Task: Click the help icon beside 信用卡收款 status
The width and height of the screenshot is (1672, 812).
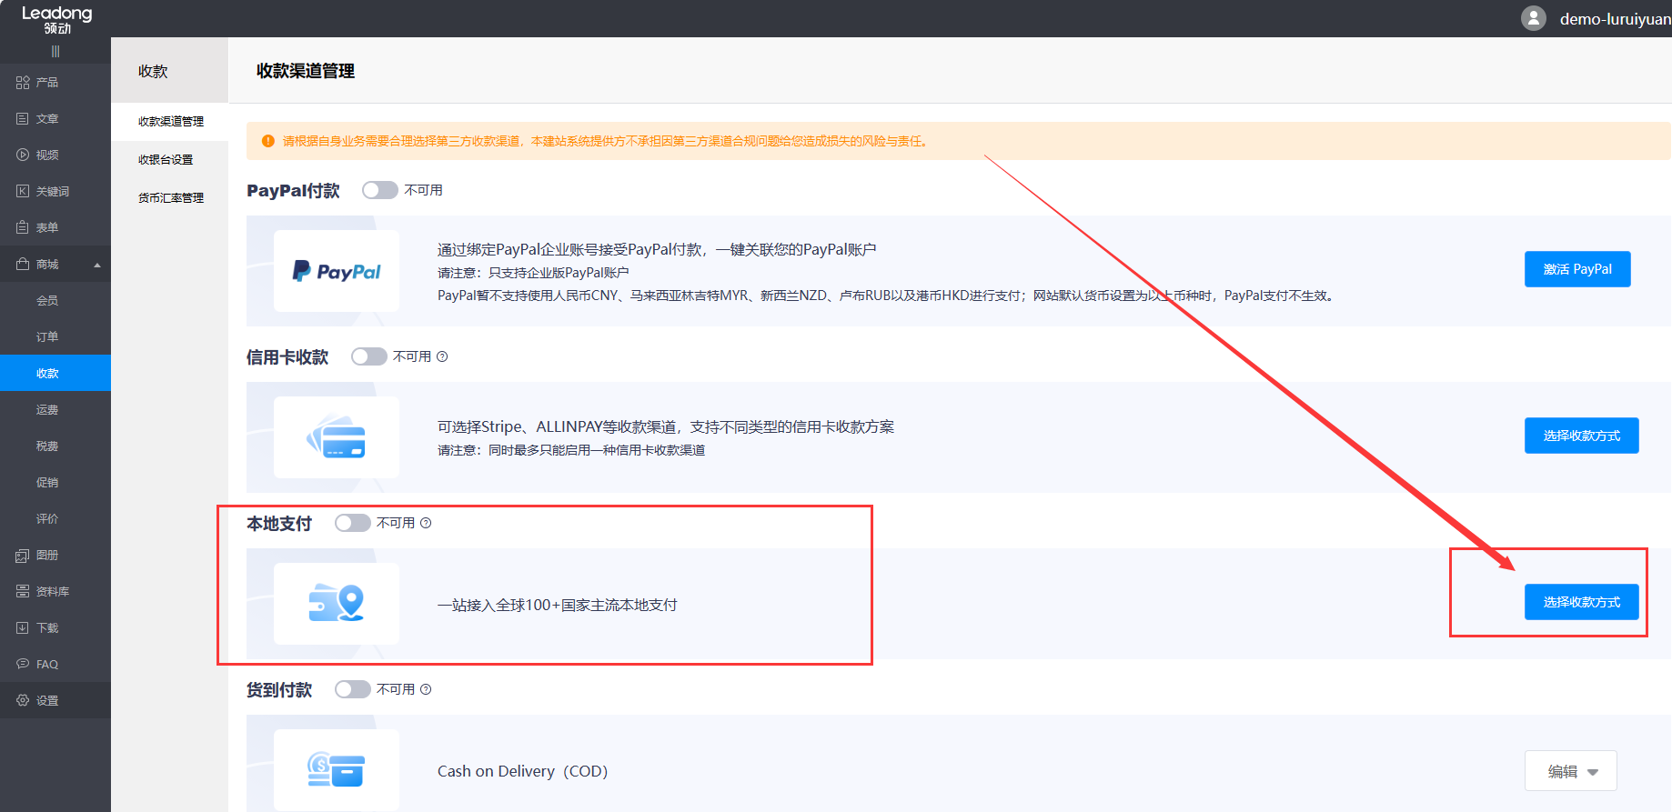Action: click(442, 356)
